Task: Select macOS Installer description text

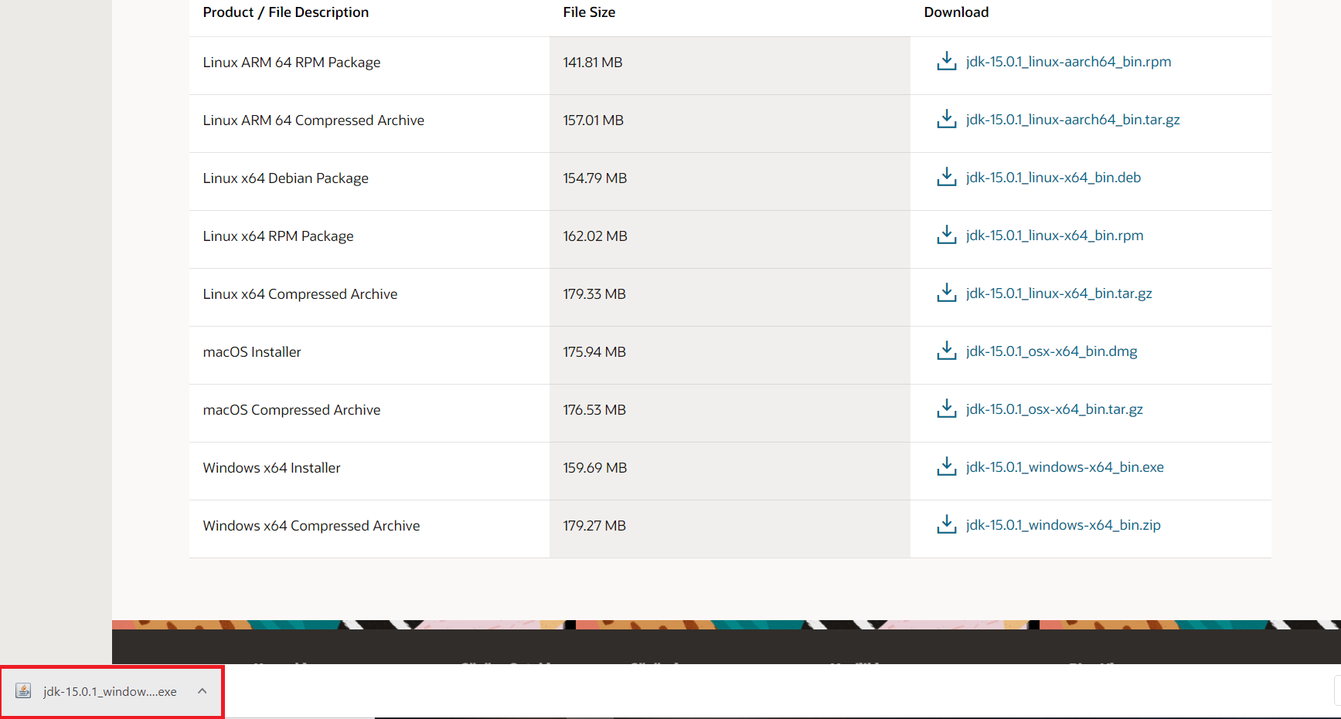Action: [x=252, y=352]
